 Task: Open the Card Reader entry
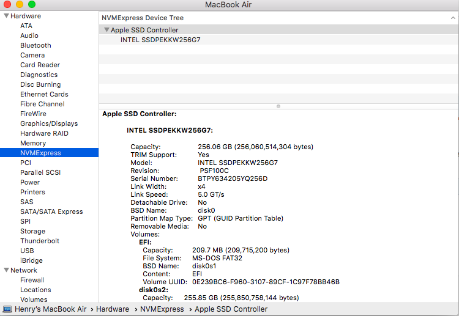[x=40, y=65]
